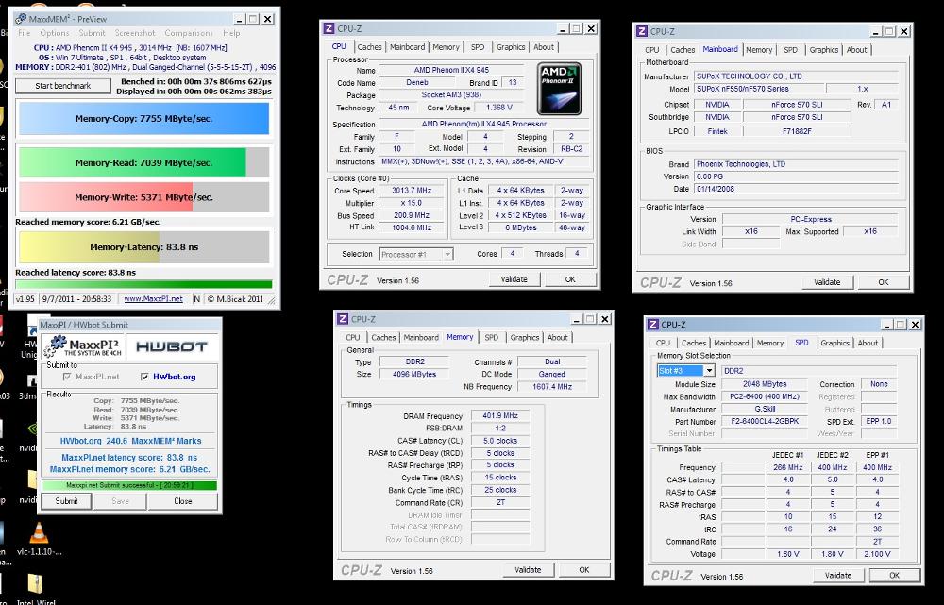Viewport: 944px width, 605px height.
Task: Switch to Memory tab in SPD window
Action: coord(770,344)
